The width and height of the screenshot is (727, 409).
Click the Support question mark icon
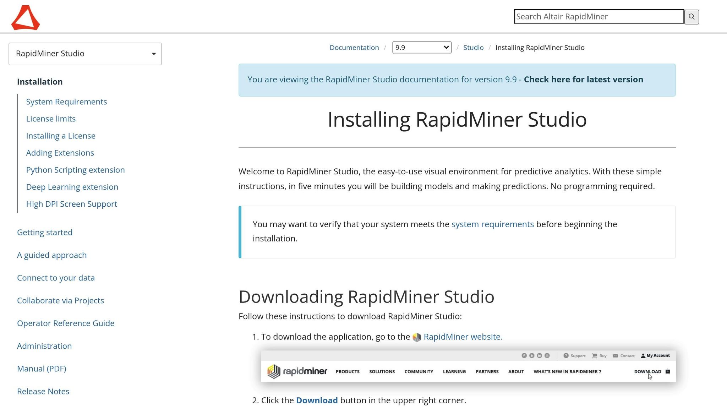pos(566,355)
